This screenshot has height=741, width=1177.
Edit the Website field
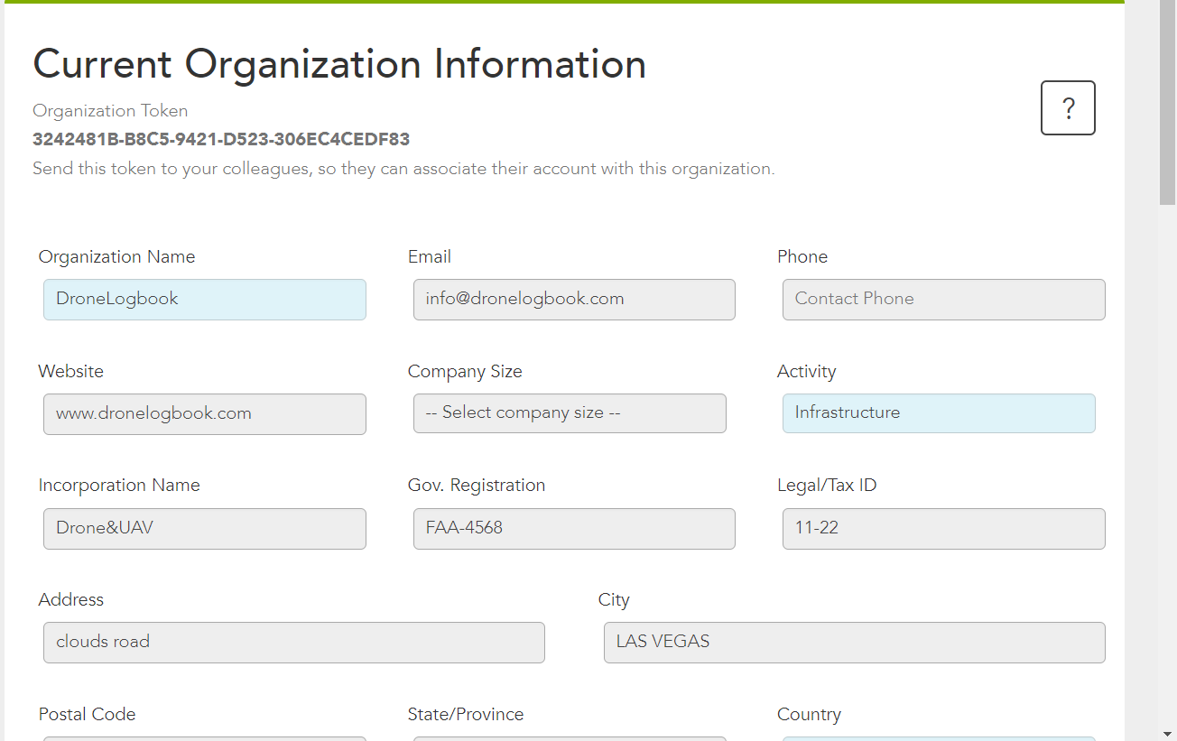pyautogui.click(x=205, y=414)
